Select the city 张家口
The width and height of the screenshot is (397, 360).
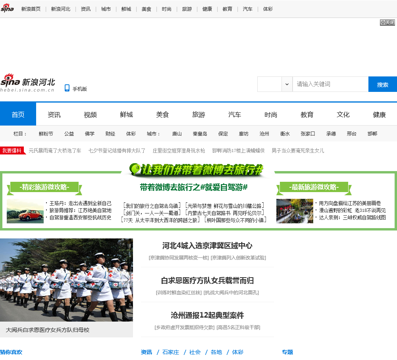(x=308, y=133)
